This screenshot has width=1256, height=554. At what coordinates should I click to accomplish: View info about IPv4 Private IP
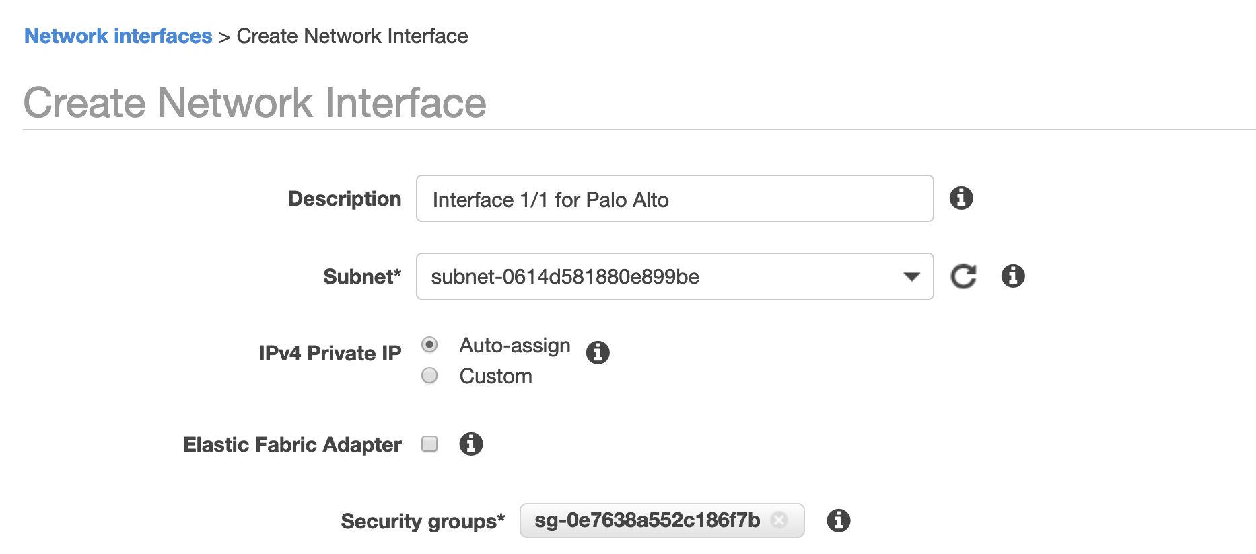pos(597,352)
